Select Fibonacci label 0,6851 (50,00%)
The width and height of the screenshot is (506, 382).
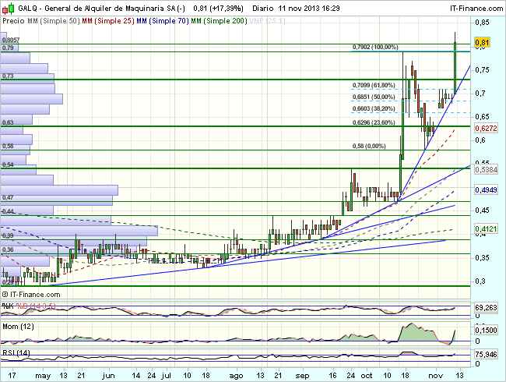(x=374, y=97)
